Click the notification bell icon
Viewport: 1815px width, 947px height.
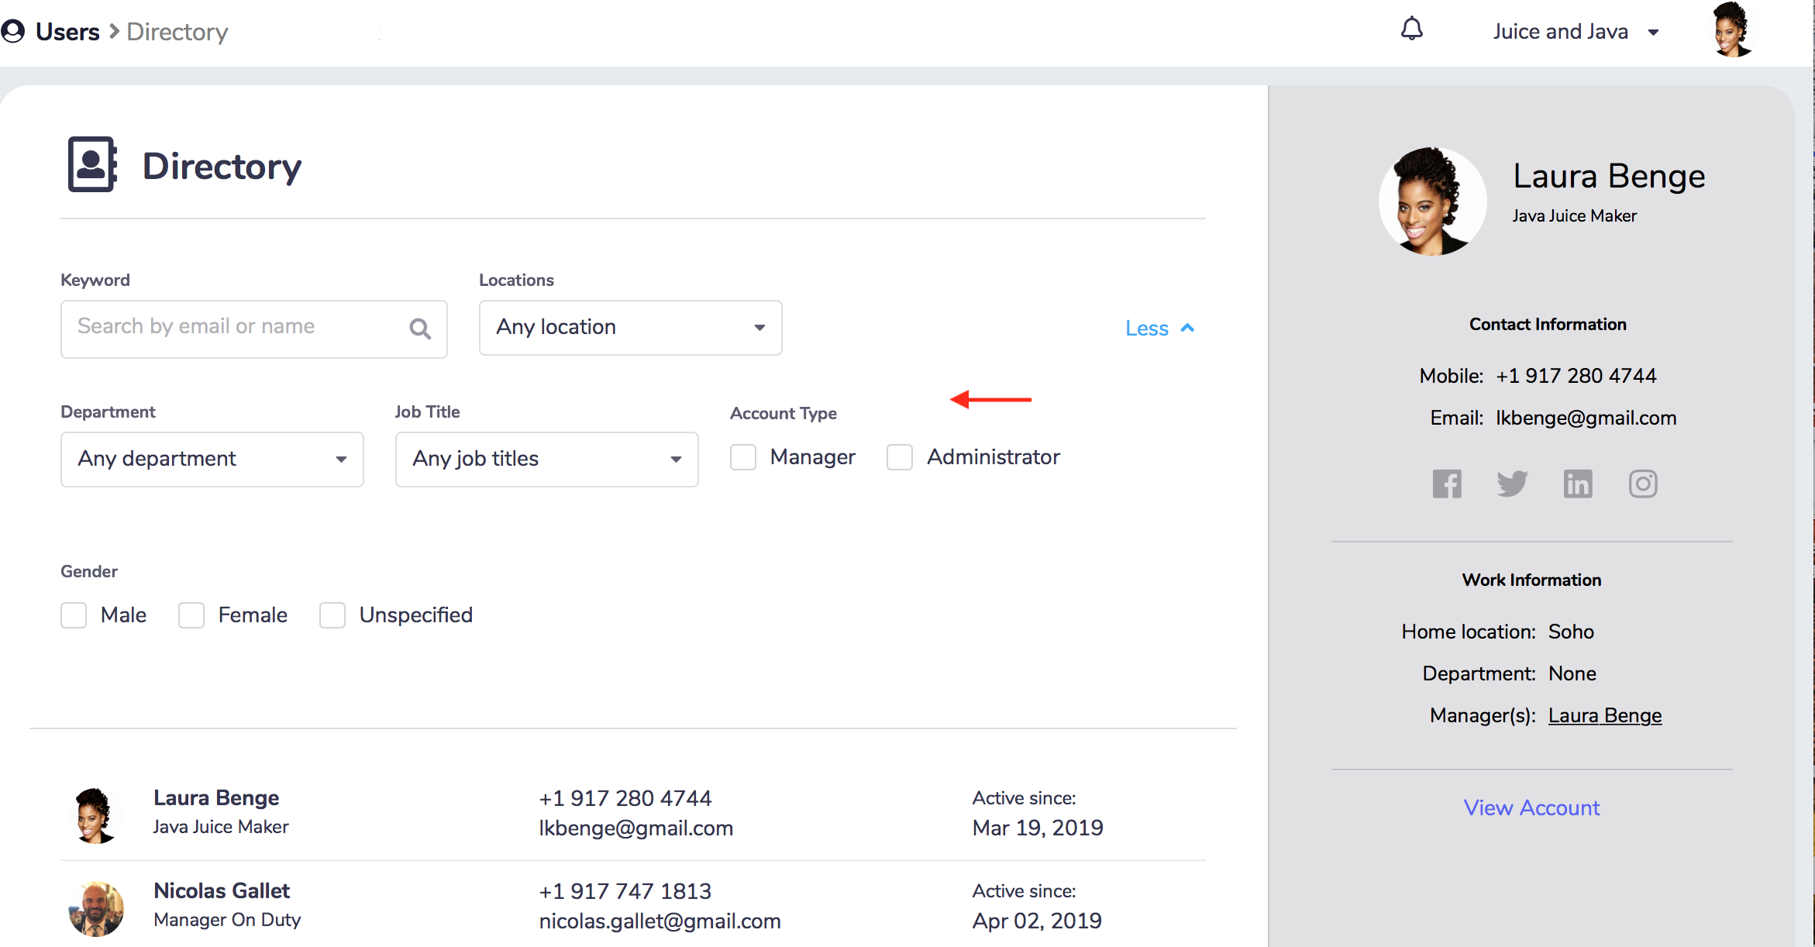coord(1411,29)
